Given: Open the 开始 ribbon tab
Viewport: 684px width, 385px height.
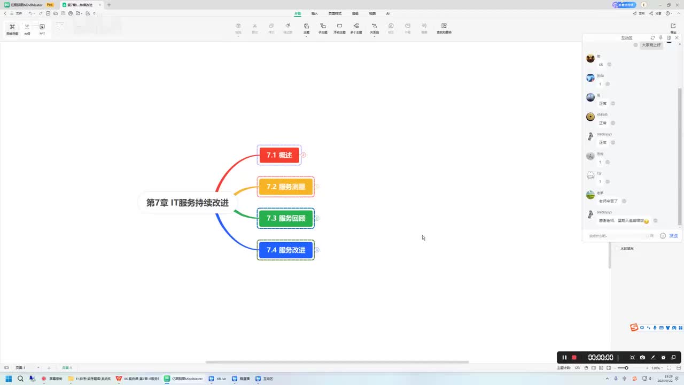Looking at the screenshot, I should [298, 13].
